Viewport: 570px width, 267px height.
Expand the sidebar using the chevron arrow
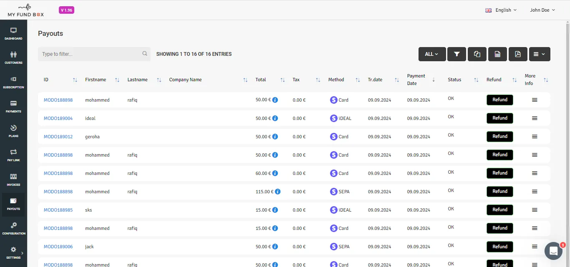(x=22, y=253)
